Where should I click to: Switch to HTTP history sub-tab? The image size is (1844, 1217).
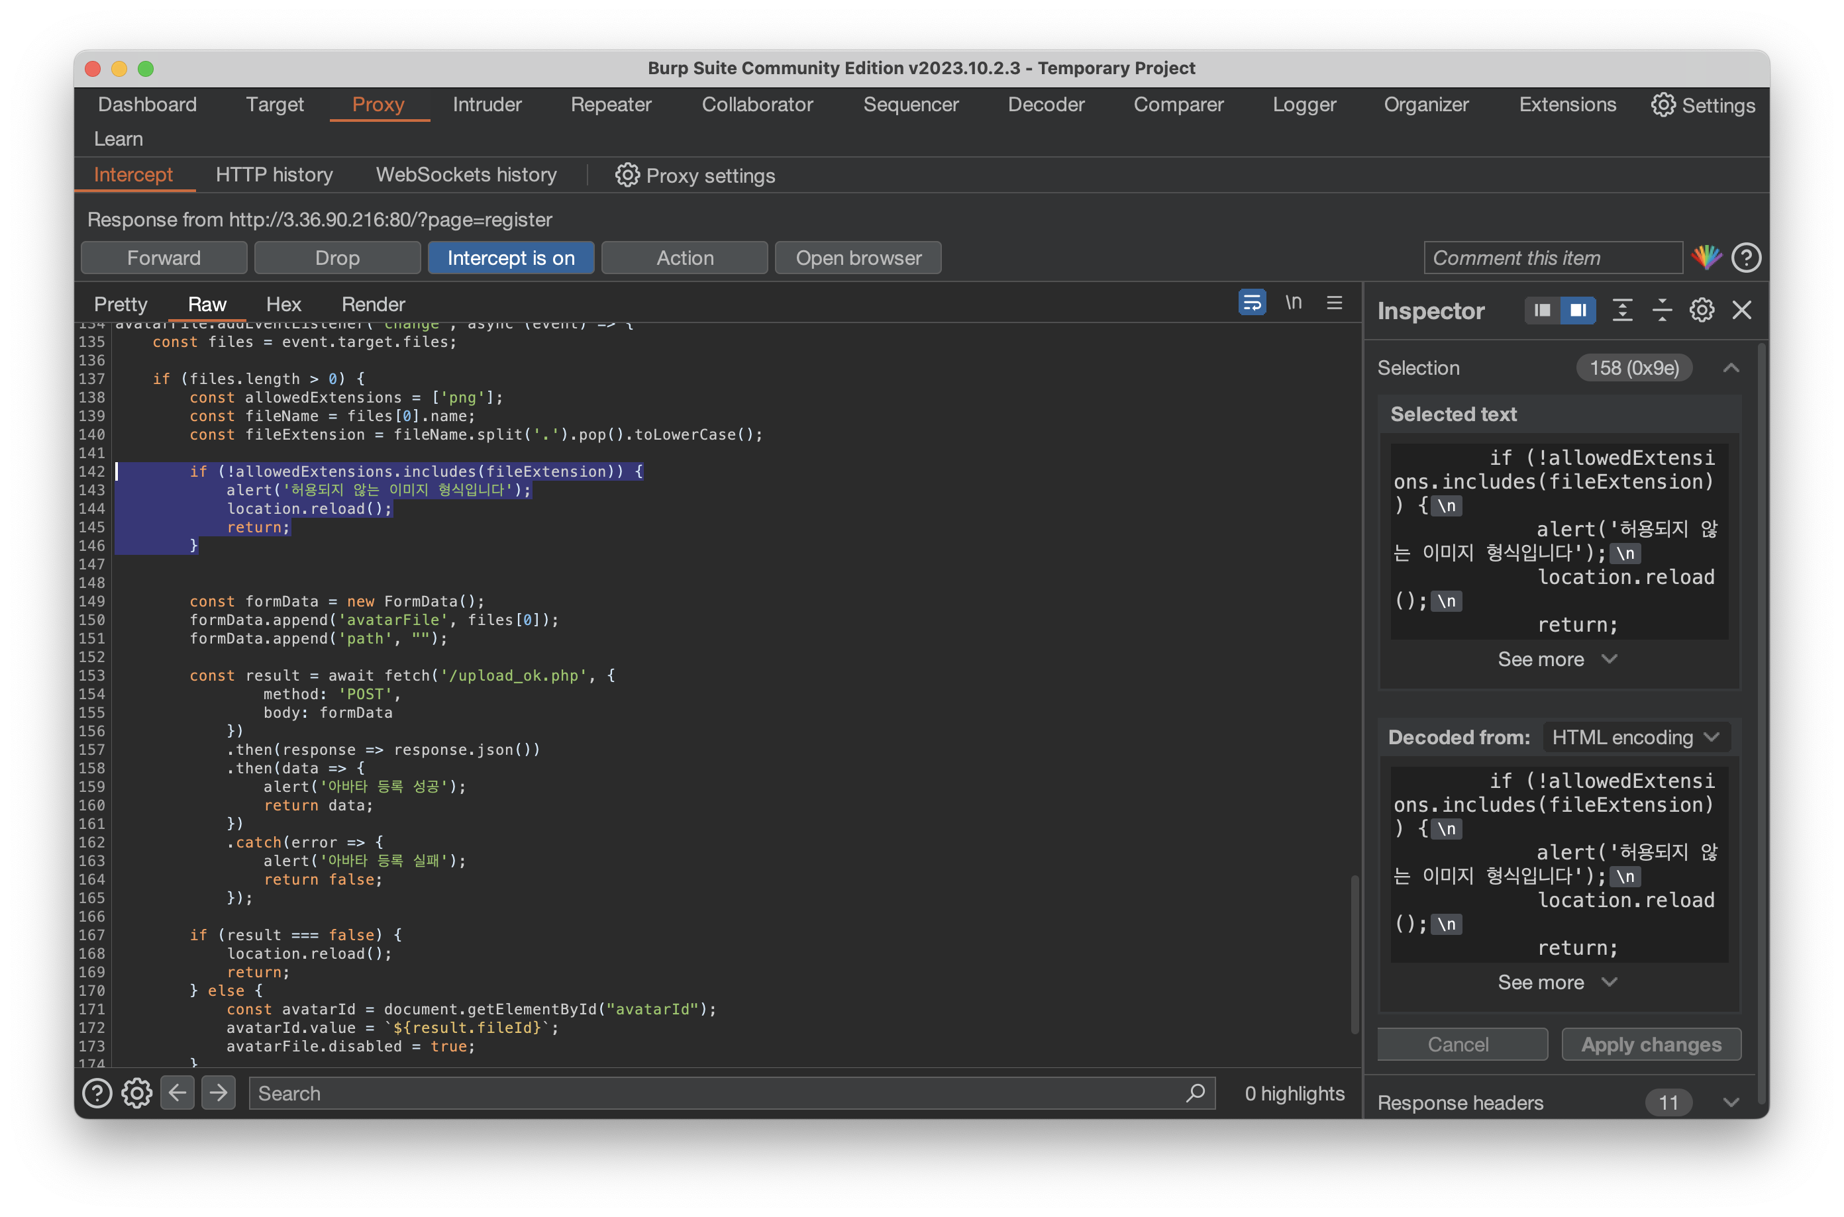coord(274,175)
